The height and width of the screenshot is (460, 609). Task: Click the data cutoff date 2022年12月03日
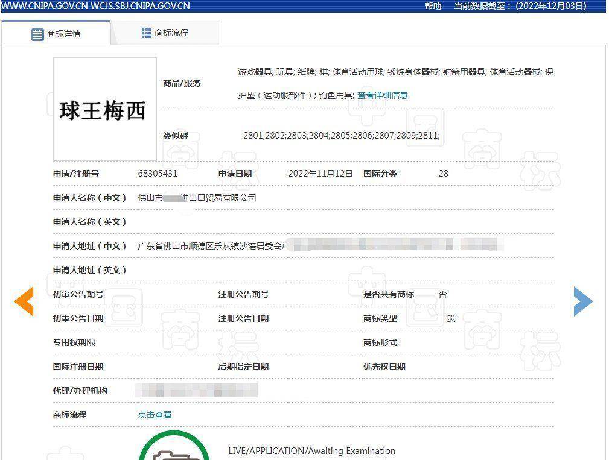click(551, 6)
